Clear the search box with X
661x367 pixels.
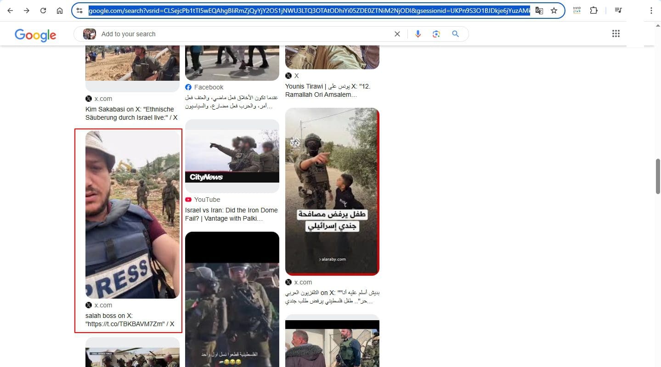click(x=397, y=34)
